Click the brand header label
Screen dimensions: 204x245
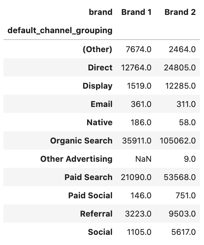[100, 12]
